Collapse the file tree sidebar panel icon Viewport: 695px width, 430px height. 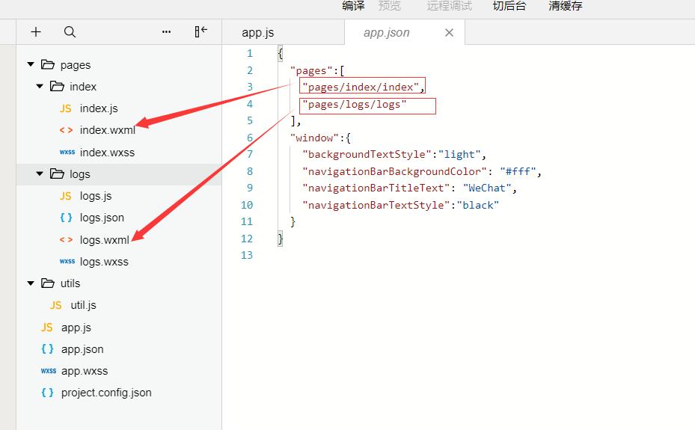200,31
